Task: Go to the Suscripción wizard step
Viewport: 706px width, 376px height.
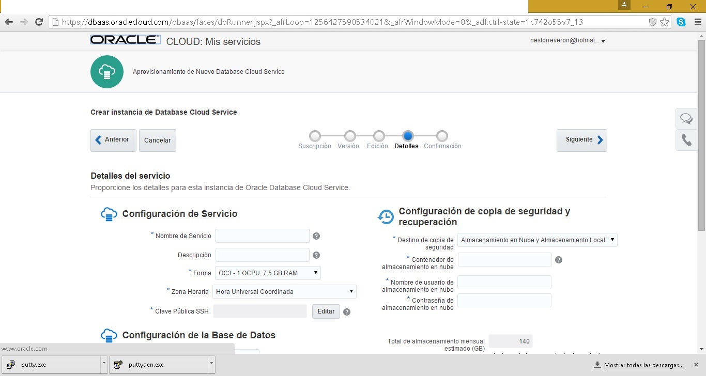Action: (x=315, y=136)
